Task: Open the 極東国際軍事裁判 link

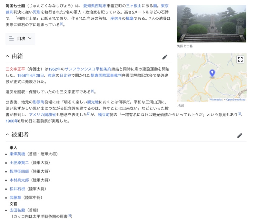Action: pos(106,75)
